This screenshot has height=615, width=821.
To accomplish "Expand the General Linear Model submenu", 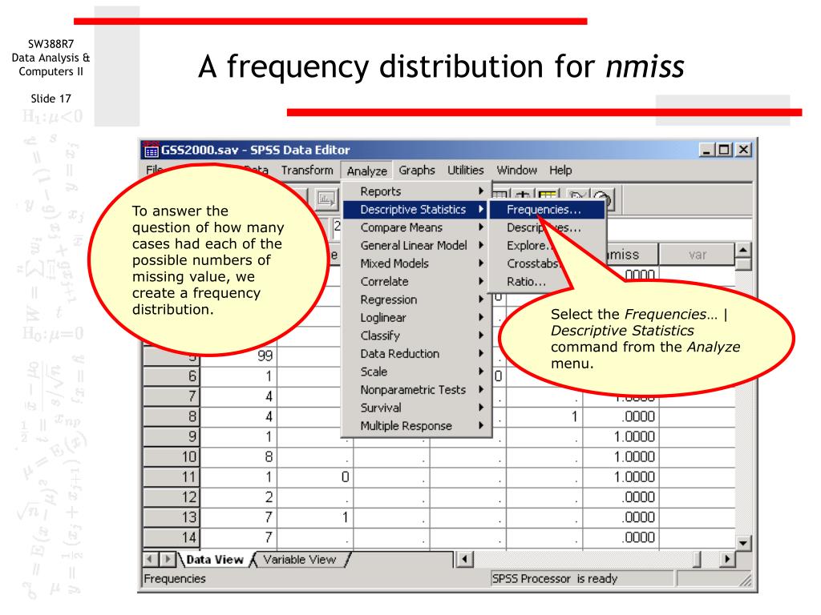I will pos(416,245).
